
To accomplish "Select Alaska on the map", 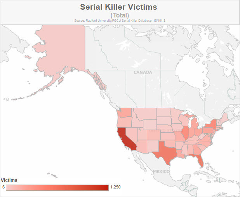I will click(62, 50).
